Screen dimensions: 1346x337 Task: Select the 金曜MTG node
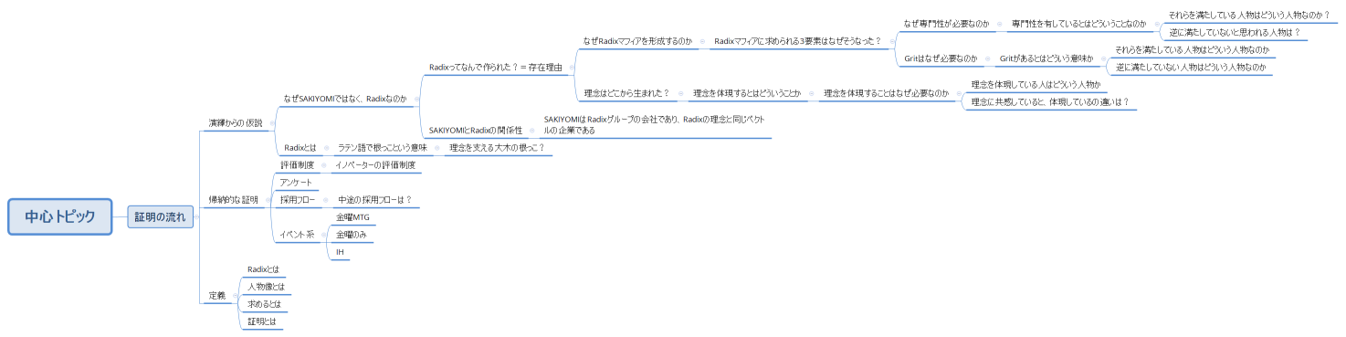[x=352, y=217]
